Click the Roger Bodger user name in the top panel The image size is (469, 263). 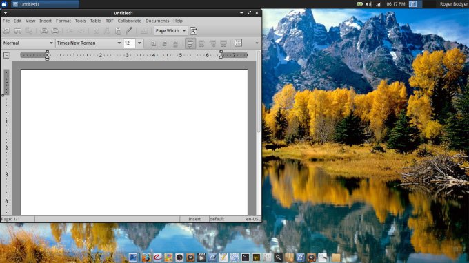tap(454, 4)
